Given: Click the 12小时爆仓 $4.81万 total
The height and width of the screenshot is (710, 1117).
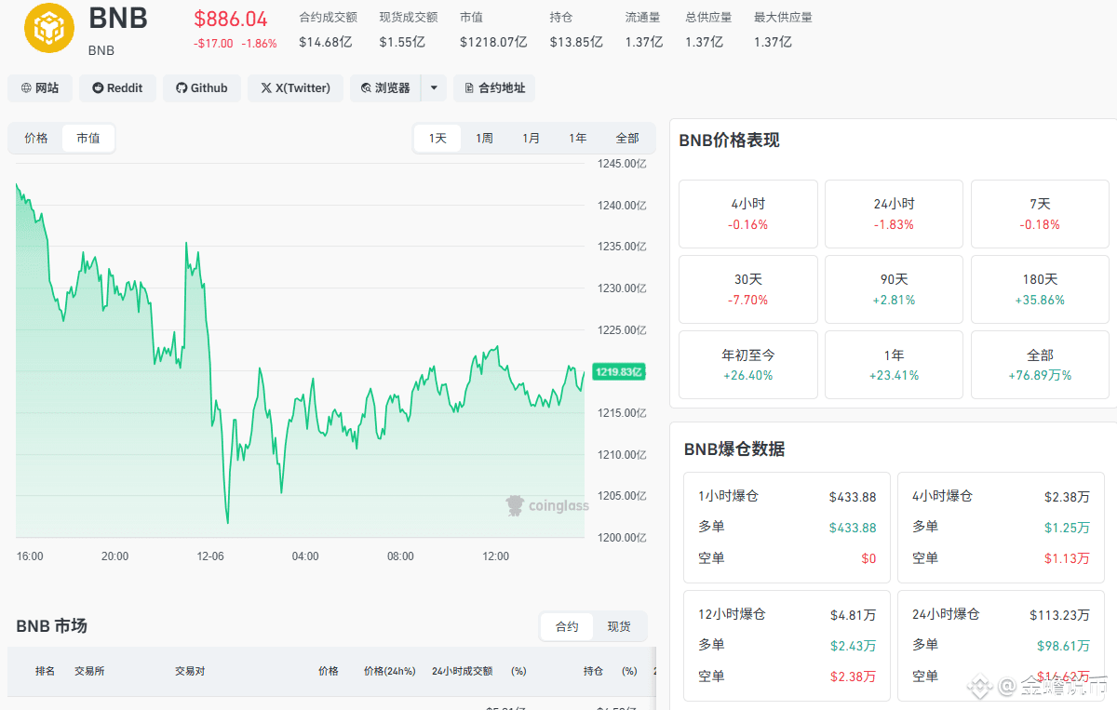Looking at the screenshot, I should point(853,615).
